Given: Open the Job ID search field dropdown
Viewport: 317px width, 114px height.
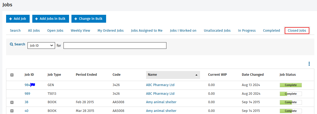Looking at the screenshot, I should (x=41, y=46).
